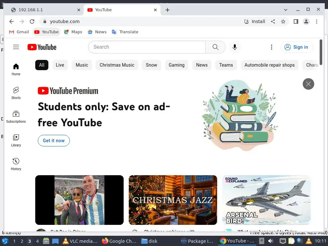Viewport: 328px width, 246px height.
Task: Switch to the 192.168.1.1 tab
Action: [x=44, y=10]
